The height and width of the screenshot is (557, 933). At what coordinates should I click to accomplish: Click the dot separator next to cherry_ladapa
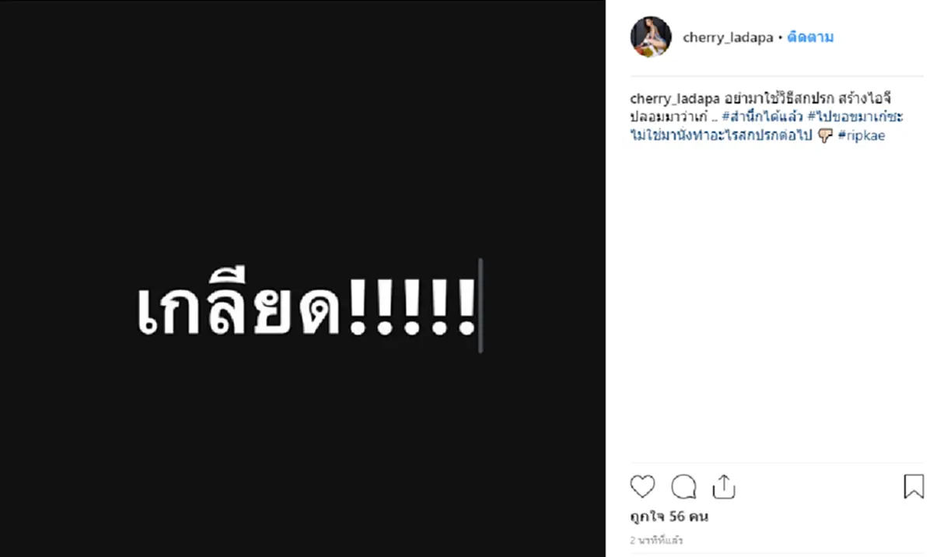[781, 37]
